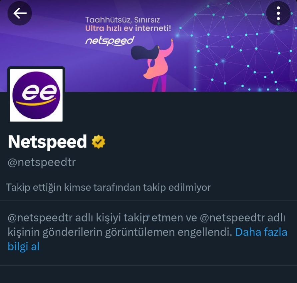Tap second @netspeedtr mention before 'adlı'
This screenshot has width=297, height=283.
click(232, 218)
